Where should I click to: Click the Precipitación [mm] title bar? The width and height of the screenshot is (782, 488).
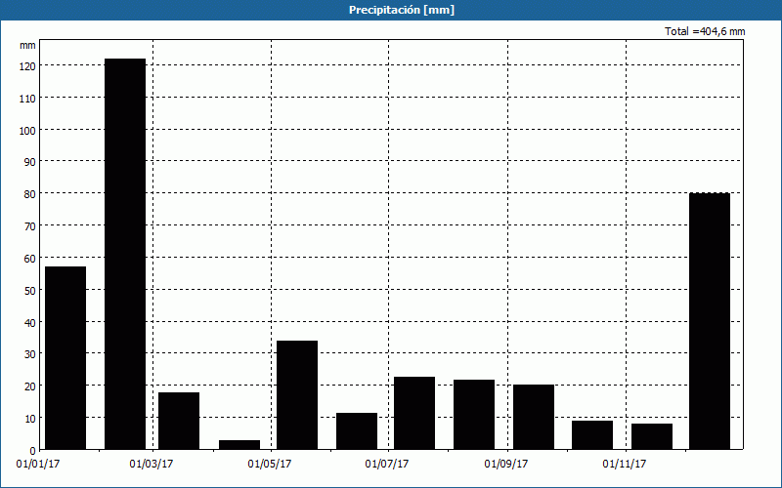(x=391, y=10)
